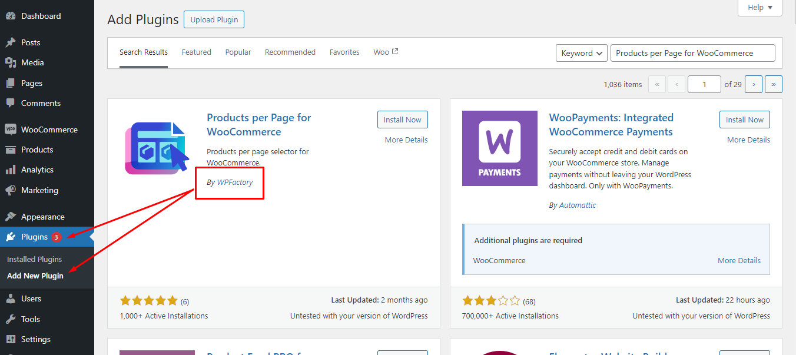Open the Products per Page for WooCommerce title
The image size is (796, 355).
click(259, 125)
